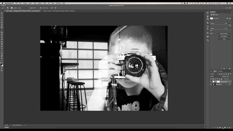This screenshot has width=233, height=131.
Task: Toggle lock image pixels
Action: coord(215,79)
